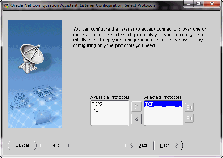Screen dimensions: 223x158
Task: Open the Help button
Action: coord(54,145)
